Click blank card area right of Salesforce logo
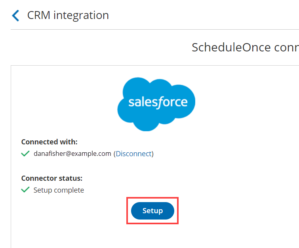The height and width of the screenshot is (248, 299). click(246, 103)
